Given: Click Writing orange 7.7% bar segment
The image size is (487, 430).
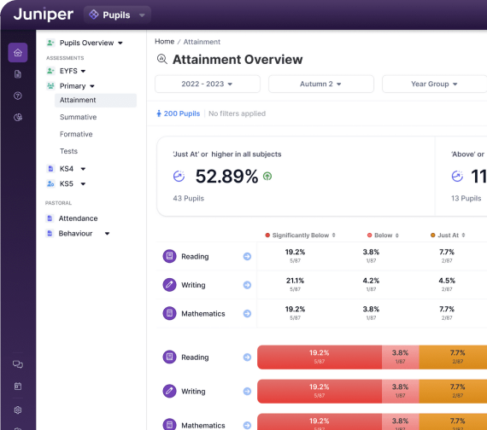Looking at the screenshot, I should tap(453, 392).
